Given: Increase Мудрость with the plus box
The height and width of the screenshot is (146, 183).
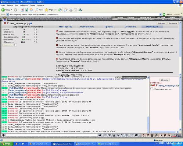Looking at the screenshot, I should click(x=37, y=42).
